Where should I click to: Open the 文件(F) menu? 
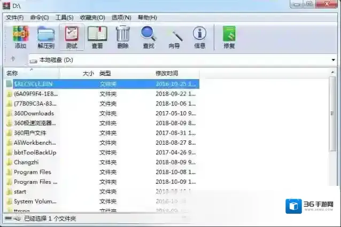(15, 18)
